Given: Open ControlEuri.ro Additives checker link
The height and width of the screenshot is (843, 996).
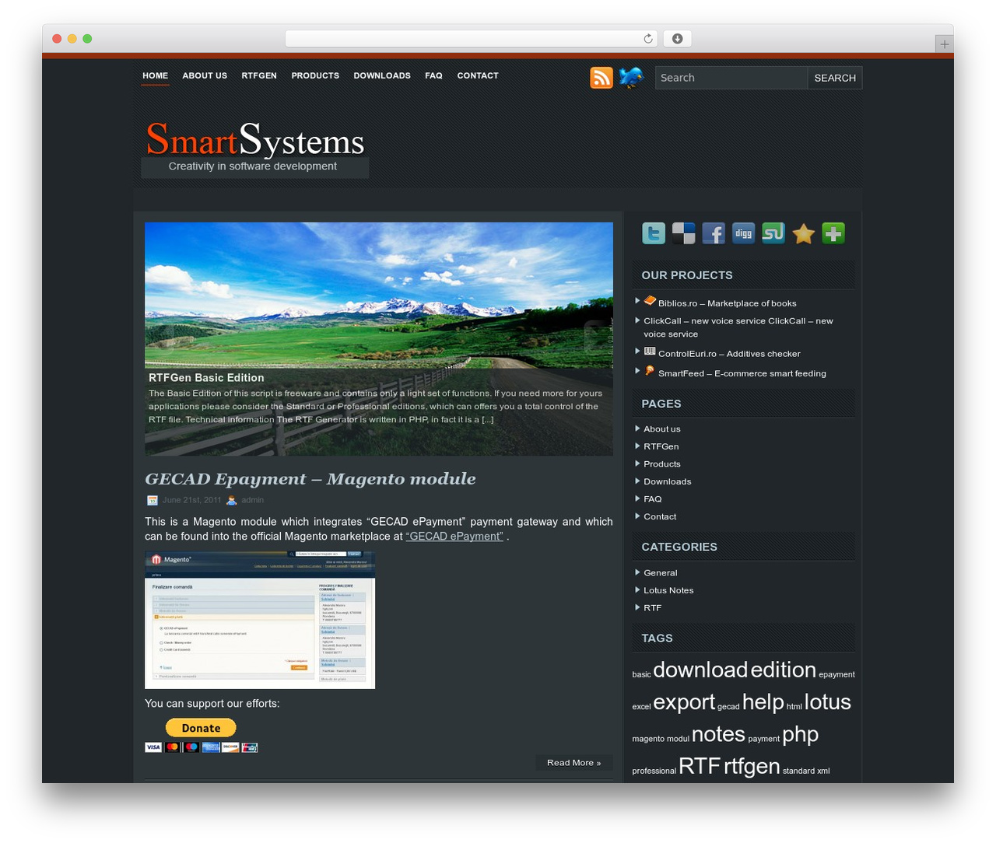Looking at the screenshot, I should point(729,354).
